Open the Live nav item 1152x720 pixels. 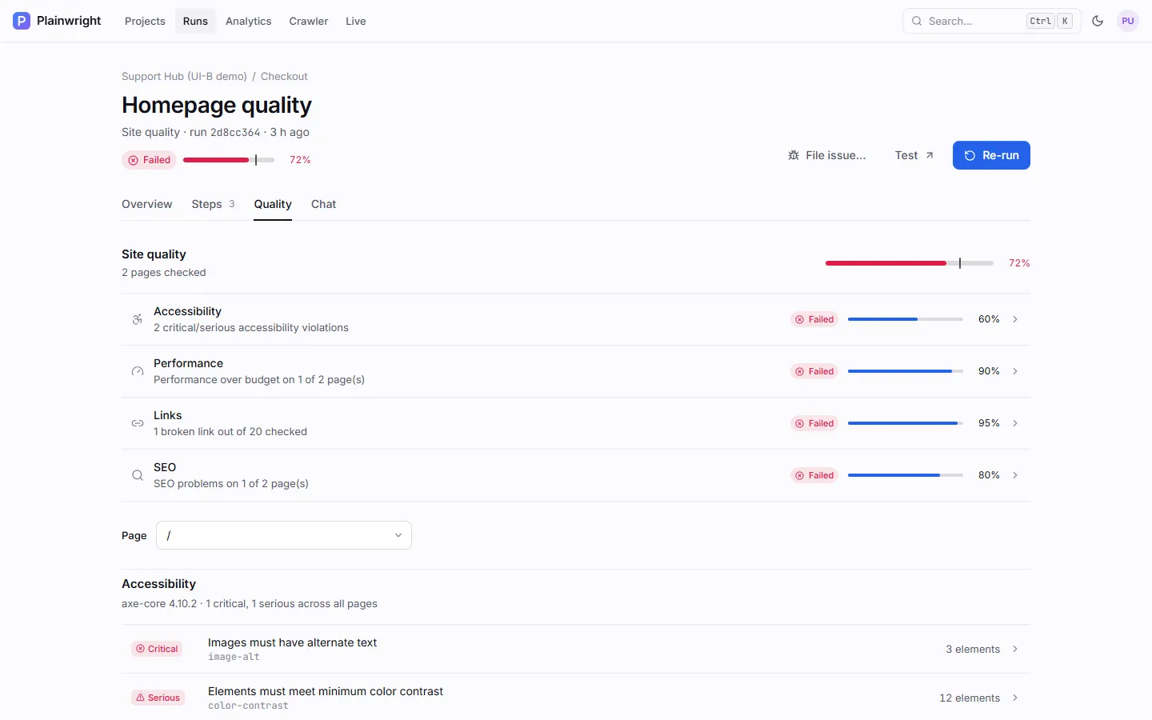click(356, 21)
